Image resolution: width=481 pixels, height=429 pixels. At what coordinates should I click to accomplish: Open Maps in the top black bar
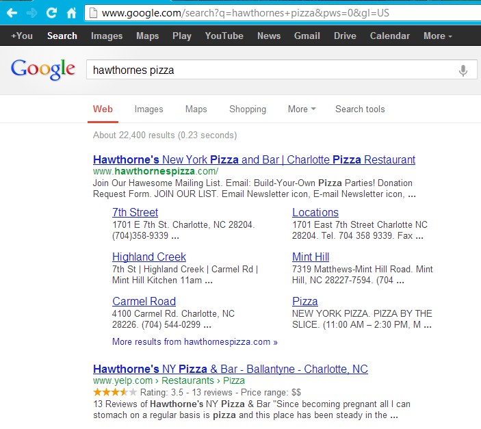[148, 36]
